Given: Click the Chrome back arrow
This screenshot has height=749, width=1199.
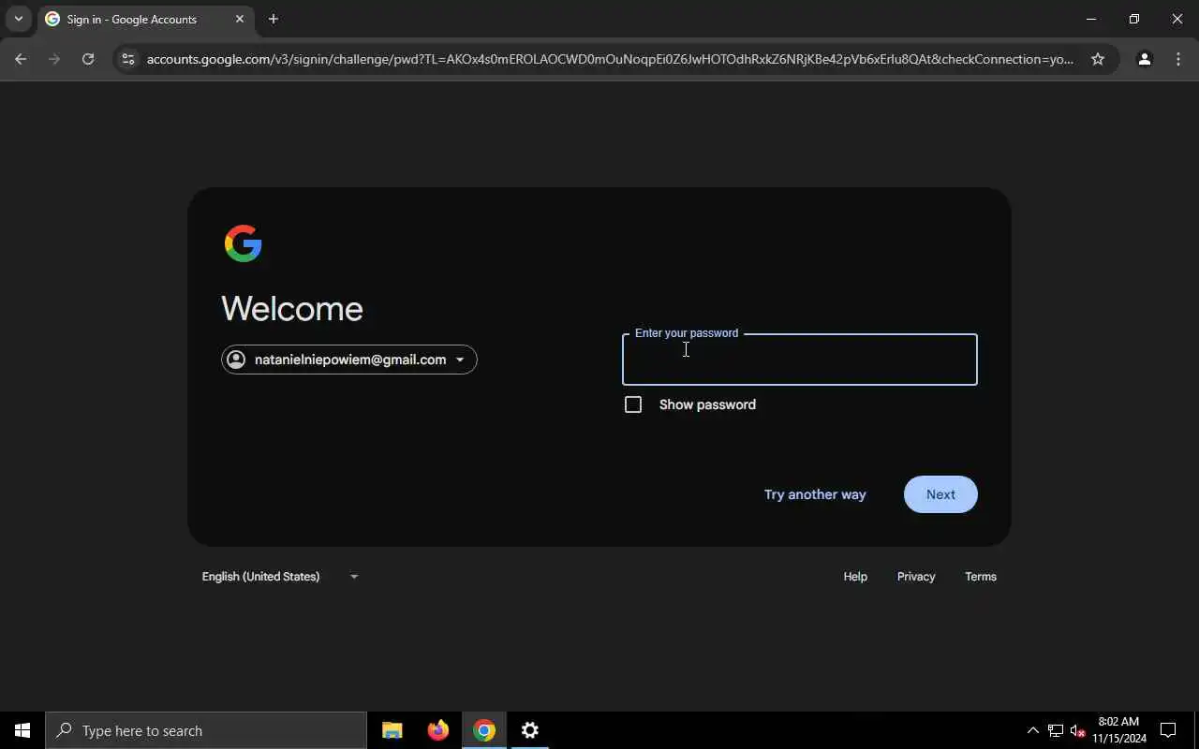Looking at the screenshot, I should (x=21, y=59).
